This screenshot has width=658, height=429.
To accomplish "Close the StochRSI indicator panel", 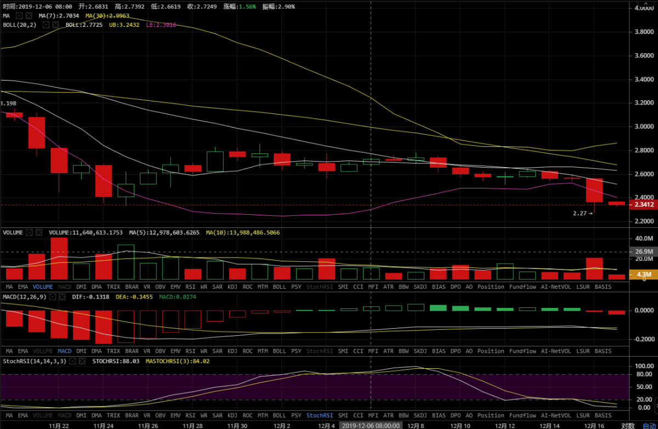I will (x=82, y=361).
